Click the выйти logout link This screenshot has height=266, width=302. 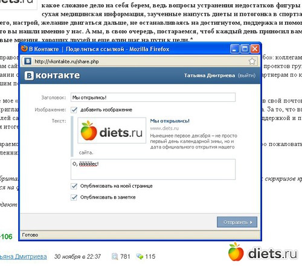tap(246, 75)
